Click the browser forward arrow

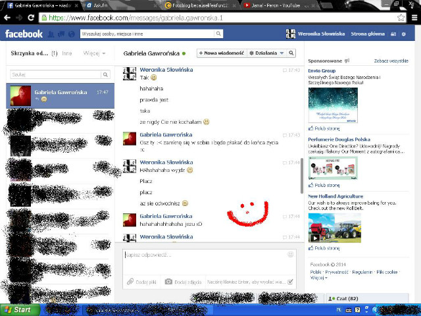pyautogui.click(x=19, y=18)
